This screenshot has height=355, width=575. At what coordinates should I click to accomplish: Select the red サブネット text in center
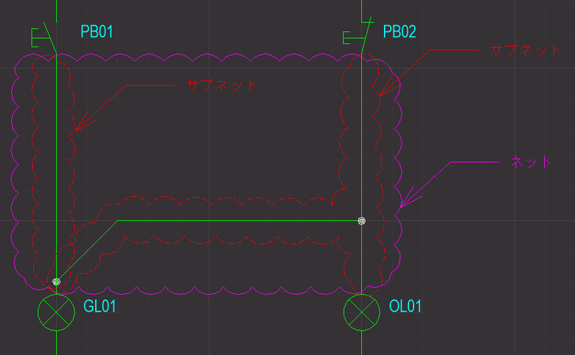221,85
